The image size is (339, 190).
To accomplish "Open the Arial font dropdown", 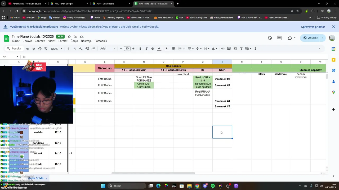I will (x=108, y=49).
